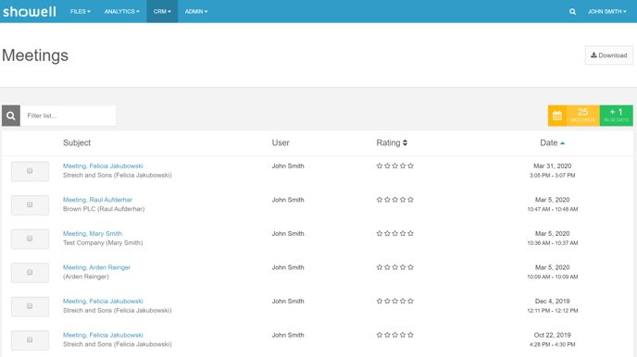Click the User column header

coord(281,142)
